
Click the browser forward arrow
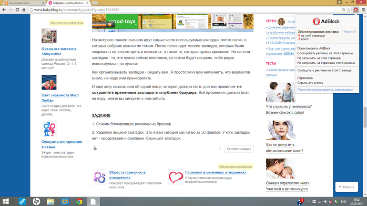(10, 10)
